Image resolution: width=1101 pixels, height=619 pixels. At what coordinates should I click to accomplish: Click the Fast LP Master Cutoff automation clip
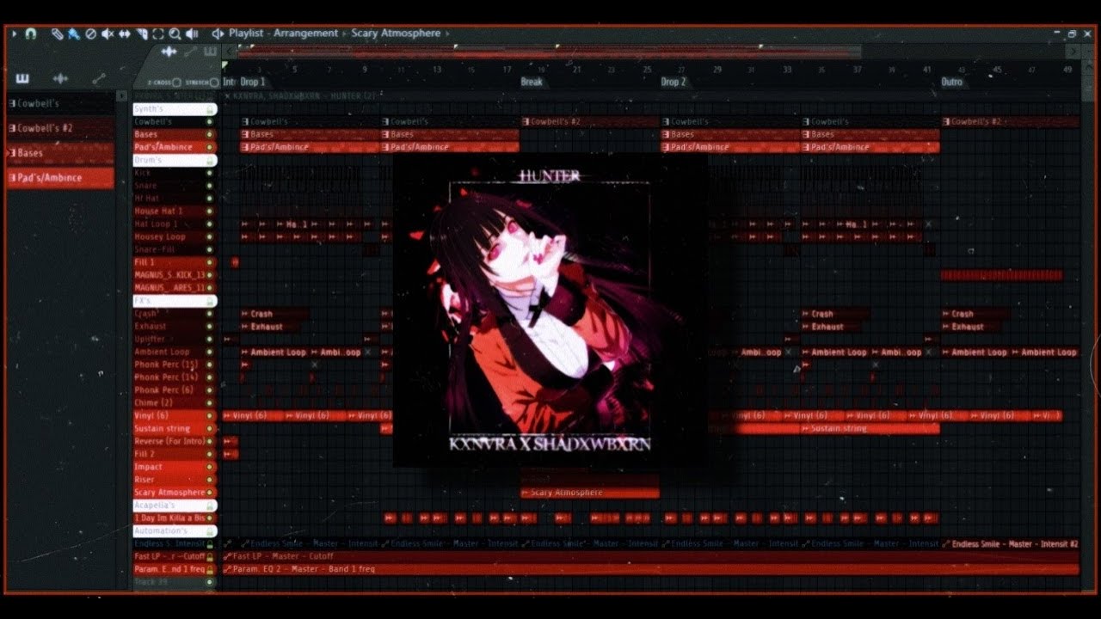coord(650,556)
